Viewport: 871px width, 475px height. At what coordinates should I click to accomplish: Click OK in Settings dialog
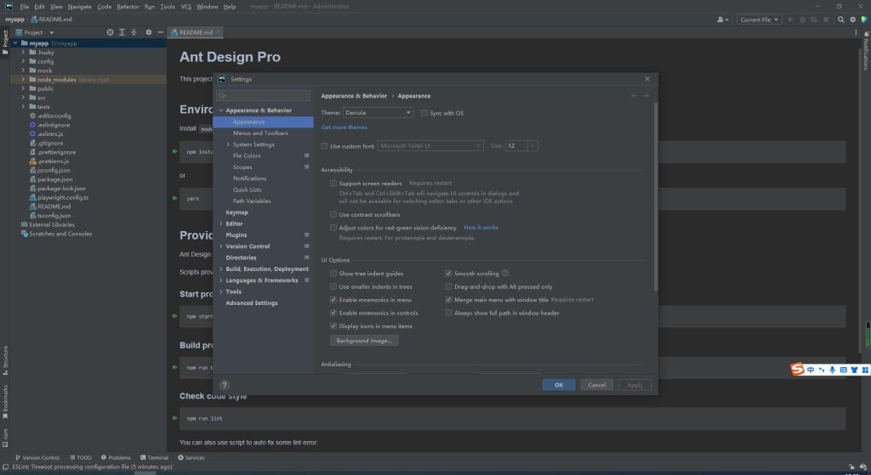[x=559, y=385]
